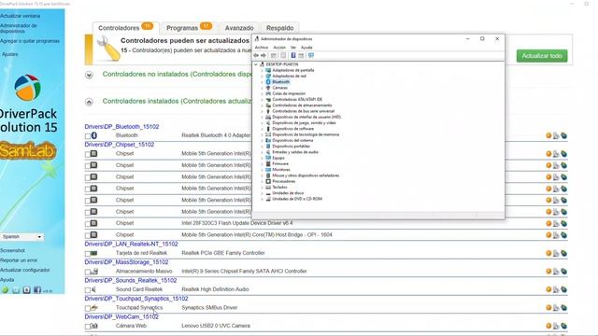Open Acción menu in Device Manager
This screenshot has width=598, height=336.
pyautogui.click(x=279, y=48)
